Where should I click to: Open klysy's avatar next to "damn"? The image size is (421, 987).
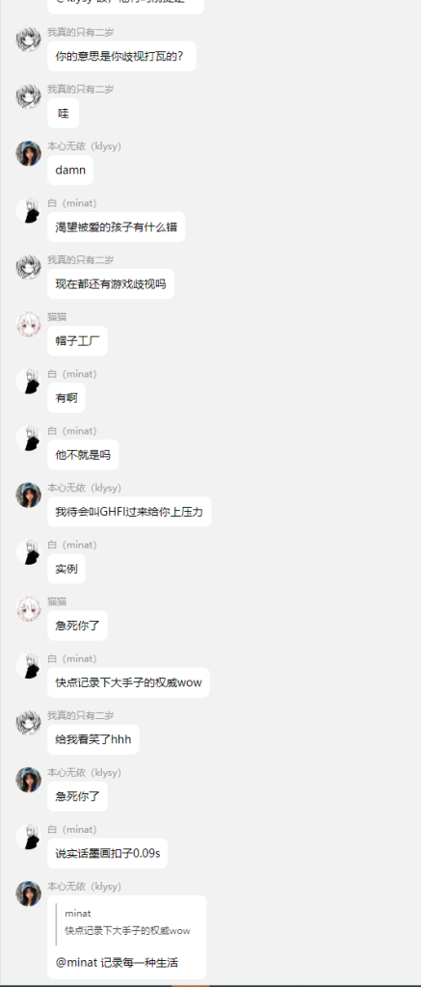tap(28, 153)
